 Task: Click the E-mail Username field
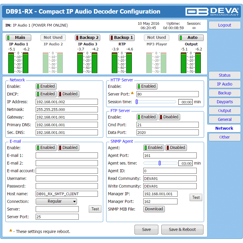pos(67,178)
